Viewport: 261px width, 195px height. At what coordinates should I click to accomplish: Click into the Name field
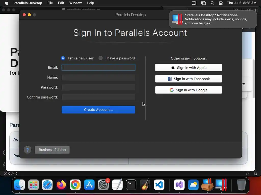[98, 77]
